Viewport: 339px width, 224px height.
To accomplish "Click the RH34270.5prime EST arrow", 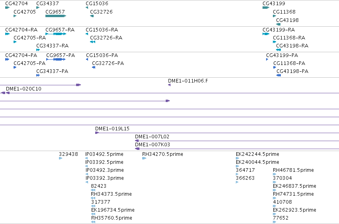I will coord(144,158).
